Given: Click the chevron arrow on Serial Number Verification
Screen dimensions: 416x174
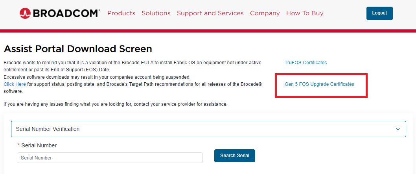Looking at the screenshot, I should coord(398,129).
